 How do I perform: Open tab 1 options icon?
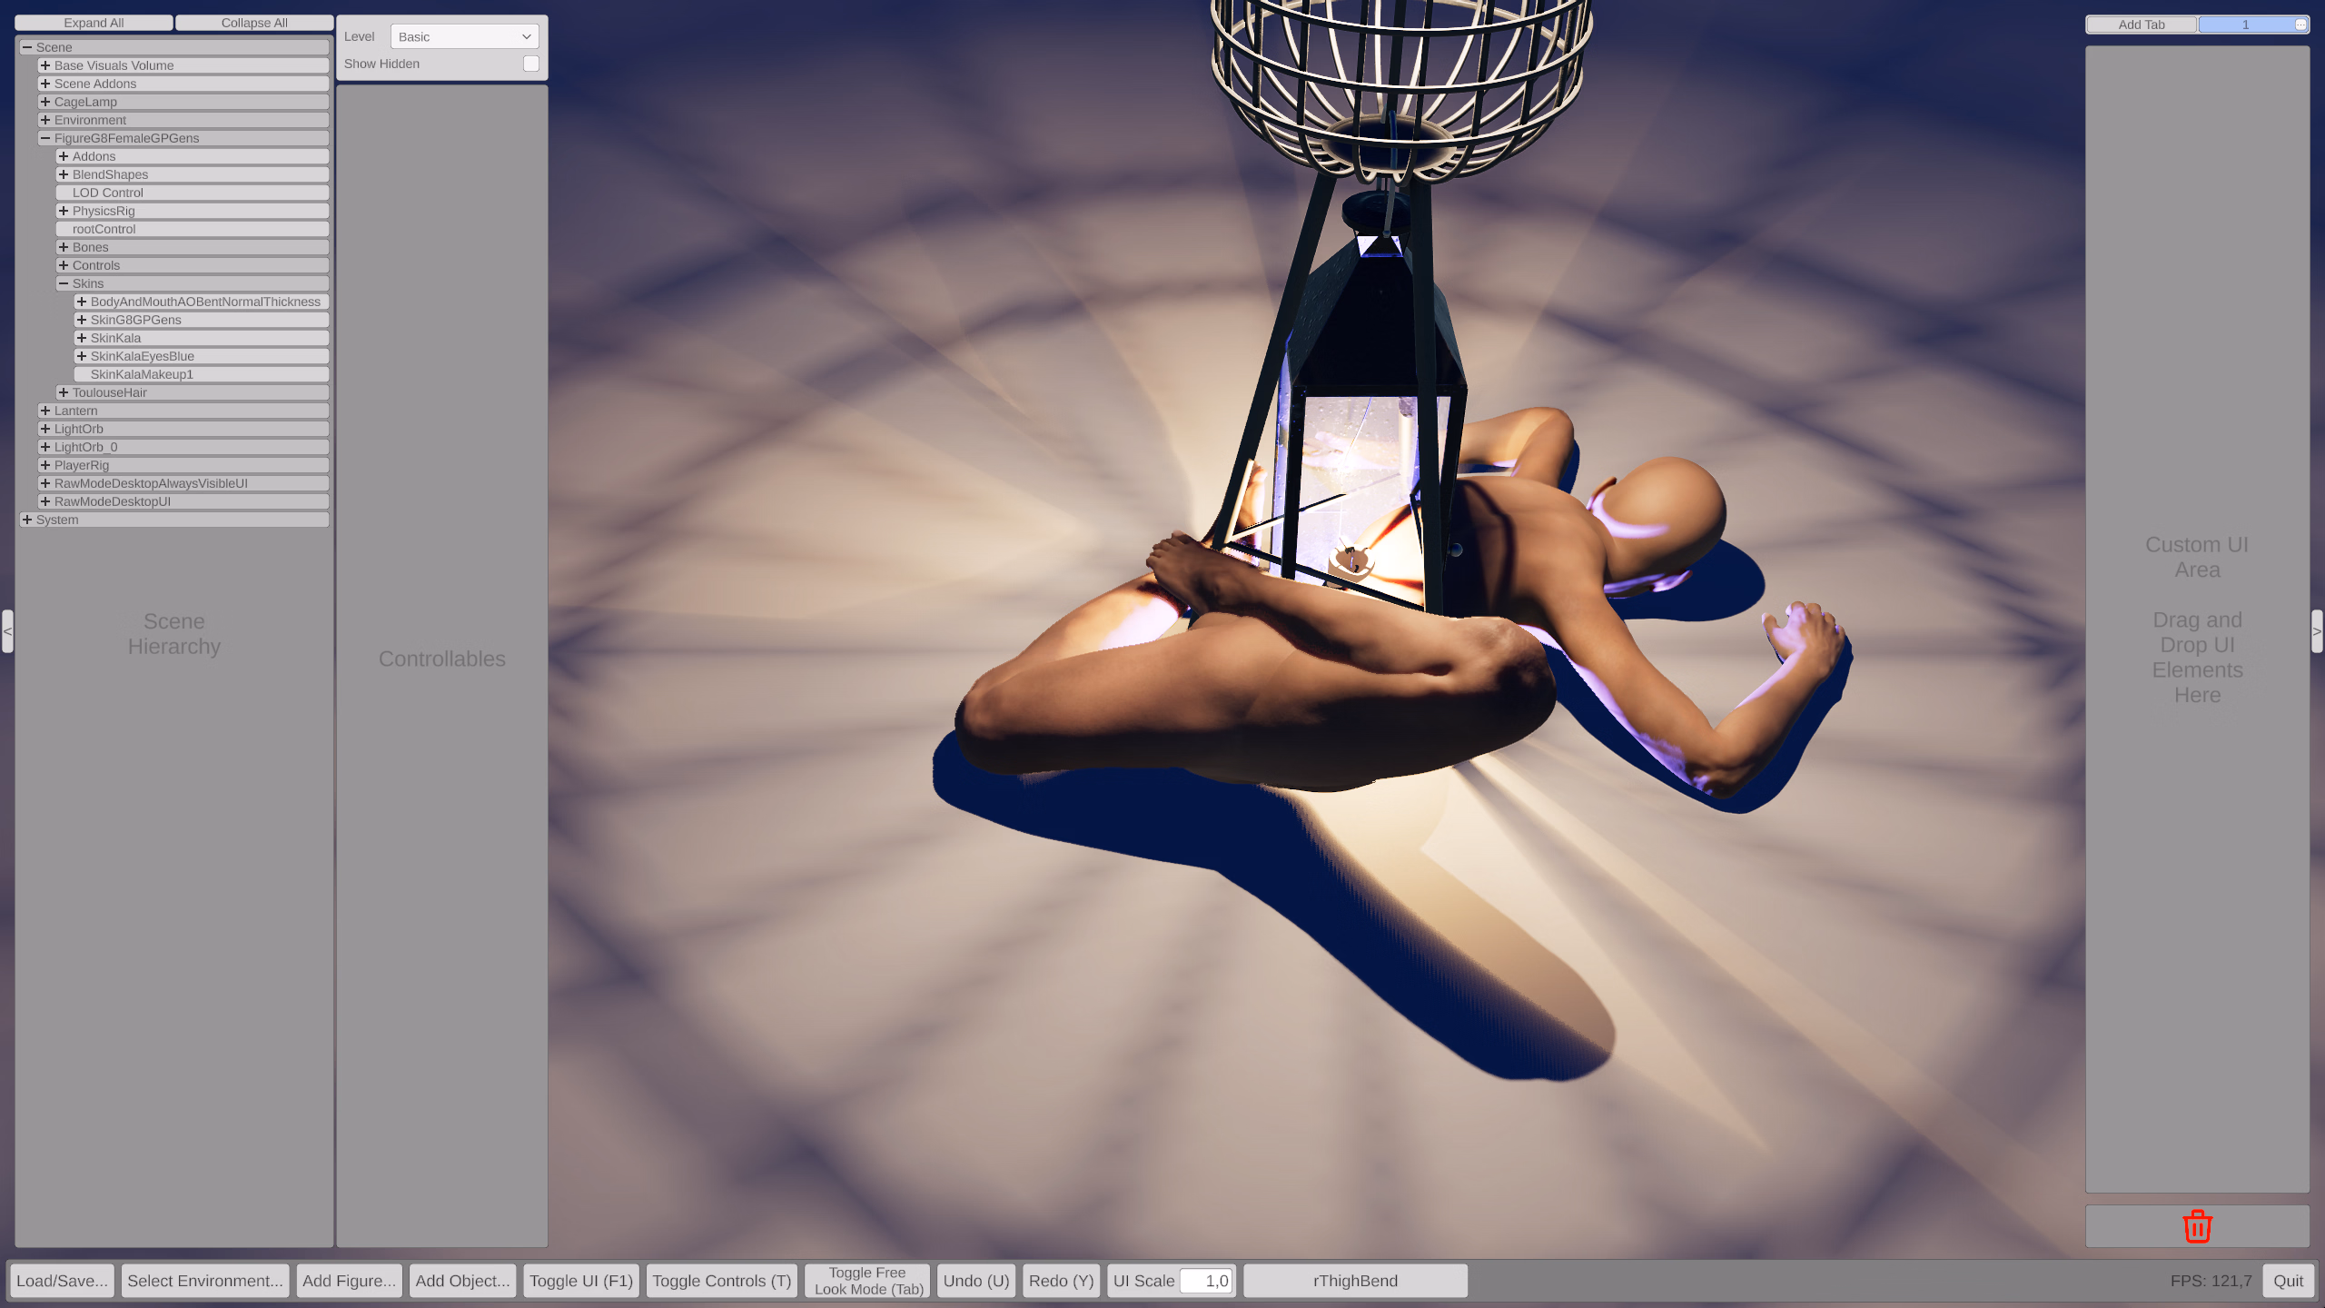pos(2300,25)
